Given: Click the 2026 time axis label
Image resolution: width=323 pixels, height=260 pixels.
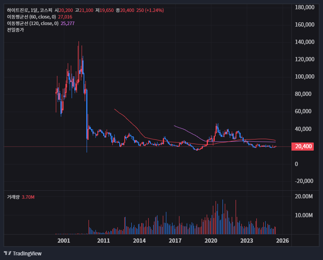Looking at the screenshot, I should point(283,241).
